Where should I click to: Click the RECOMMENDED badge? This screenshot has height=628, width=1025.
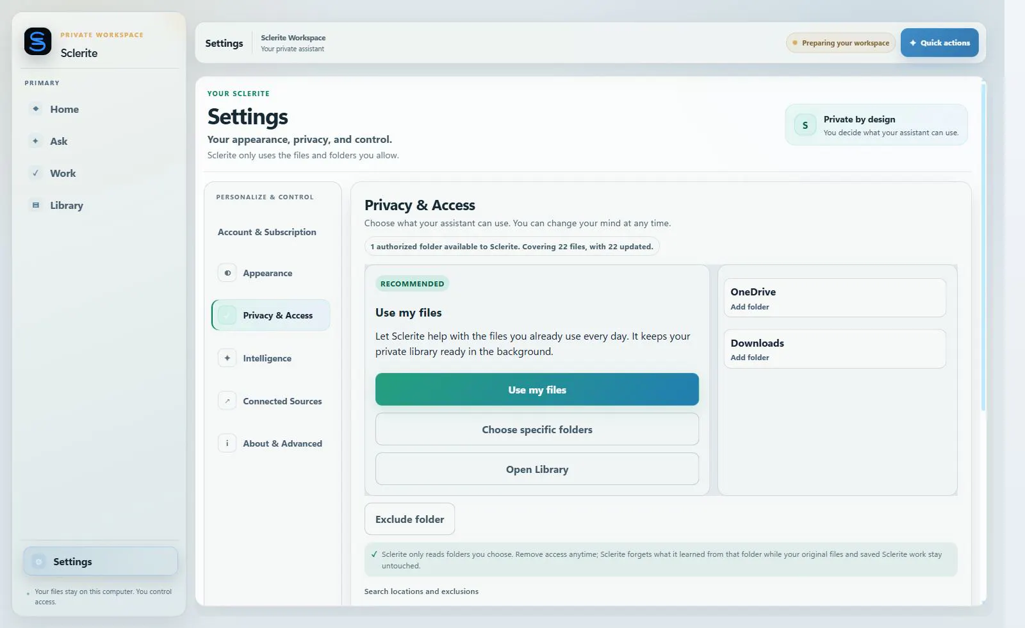(412, 284)
